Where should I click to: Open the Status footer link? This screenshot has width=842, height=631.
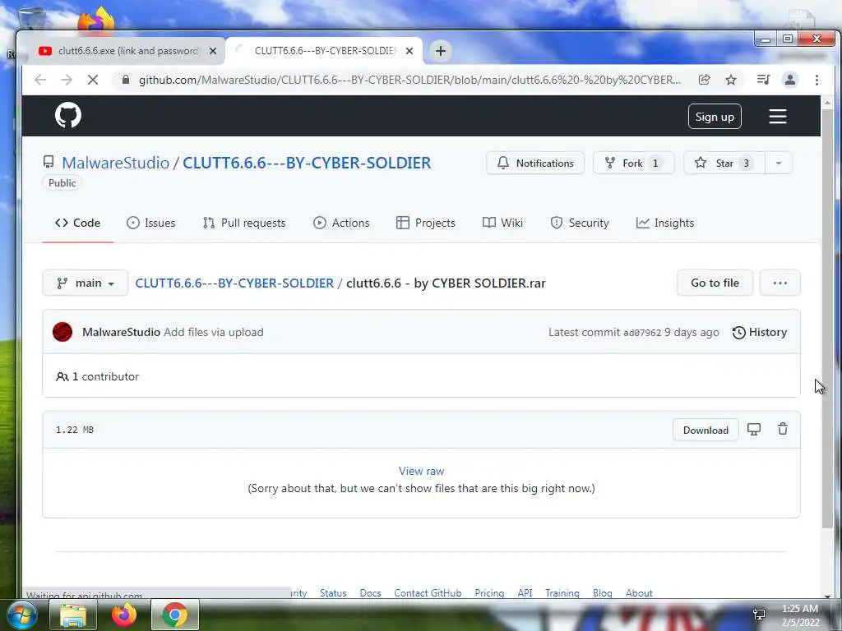pos(333,593)
